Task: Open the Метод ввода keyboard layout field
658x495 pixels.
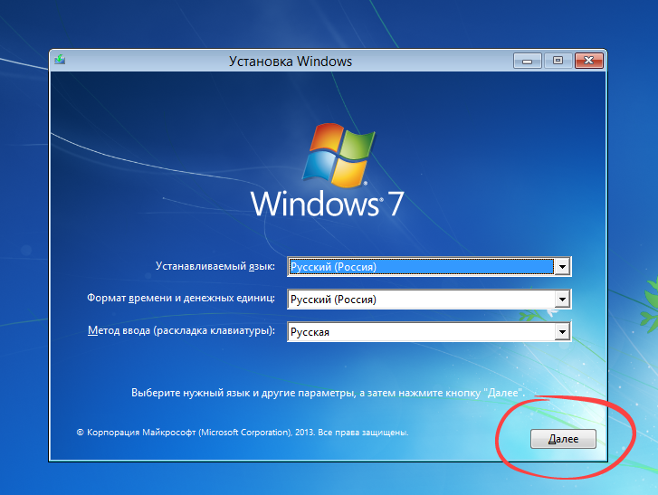Action: click(x=421, y=332)
